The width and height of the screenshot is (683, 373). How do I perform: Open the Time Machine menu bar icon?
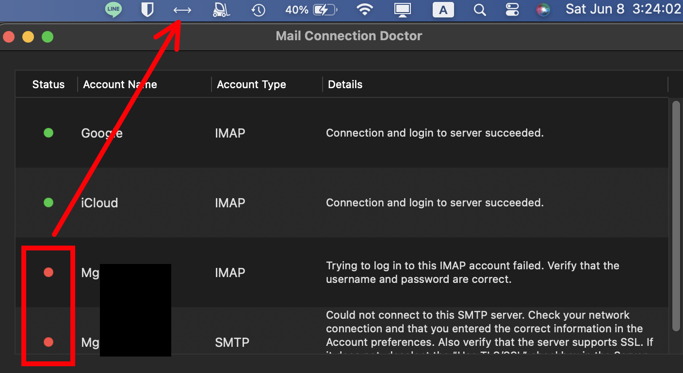pos(259,10)
